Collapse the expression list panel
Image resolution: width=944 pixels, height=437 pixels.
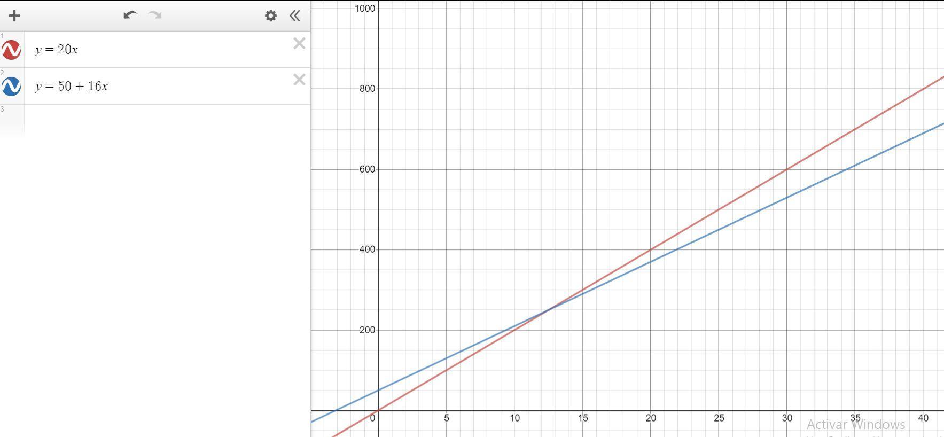pos(295,15)
